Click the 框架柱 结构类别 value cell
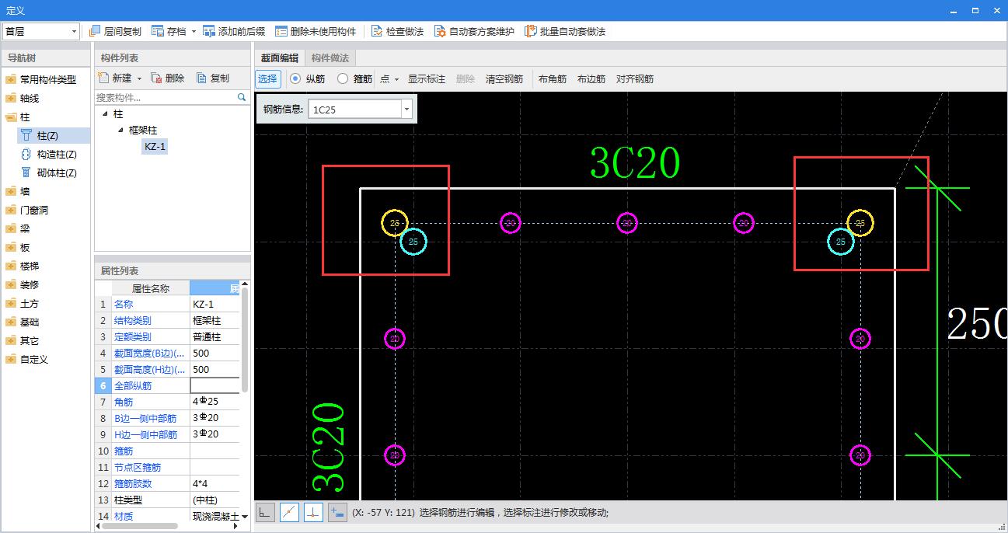Image resolution: width=1008 pixels, height=533 pixels. [x=215, y=320]
